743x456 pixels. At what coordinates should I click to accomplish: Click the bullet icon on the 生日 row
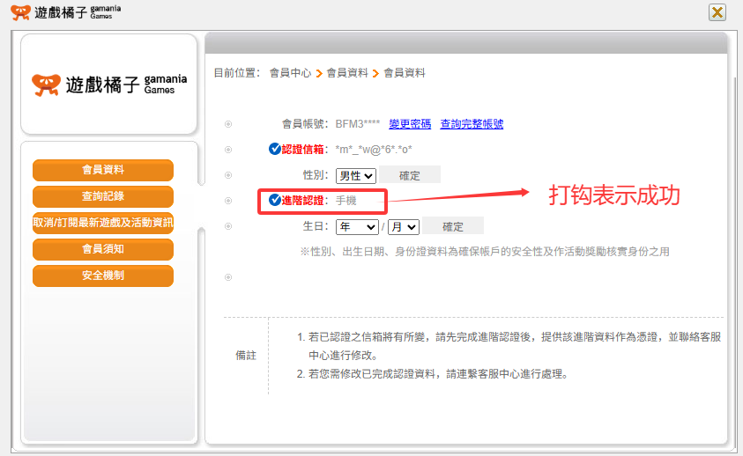click(228, 226)
